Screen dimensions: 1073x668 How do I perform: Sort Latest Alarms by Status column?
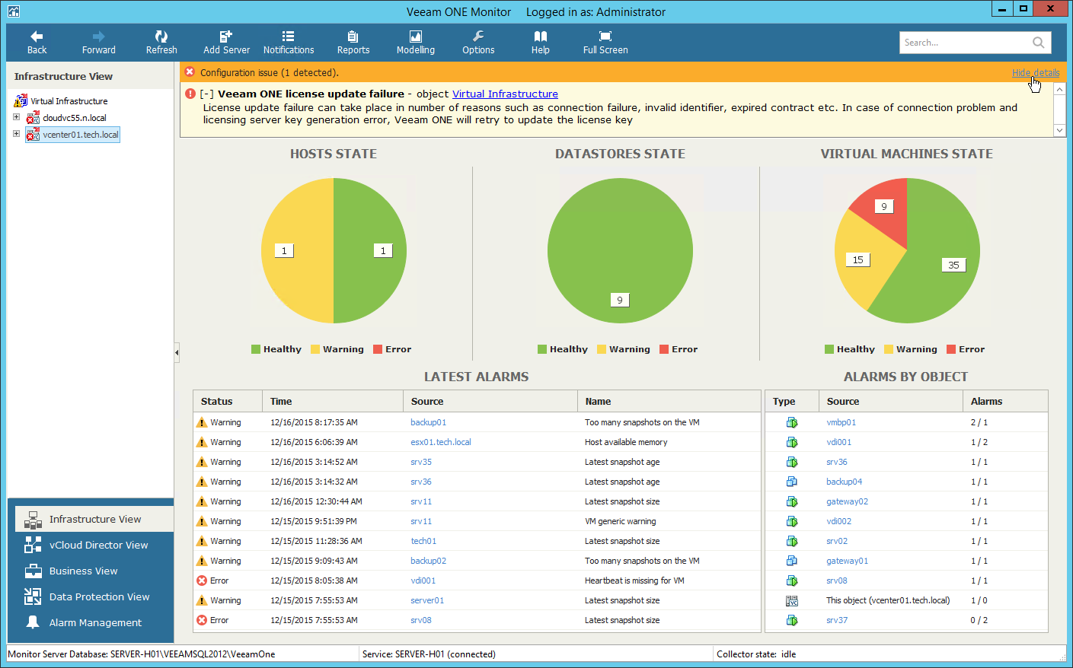point(228,401)
